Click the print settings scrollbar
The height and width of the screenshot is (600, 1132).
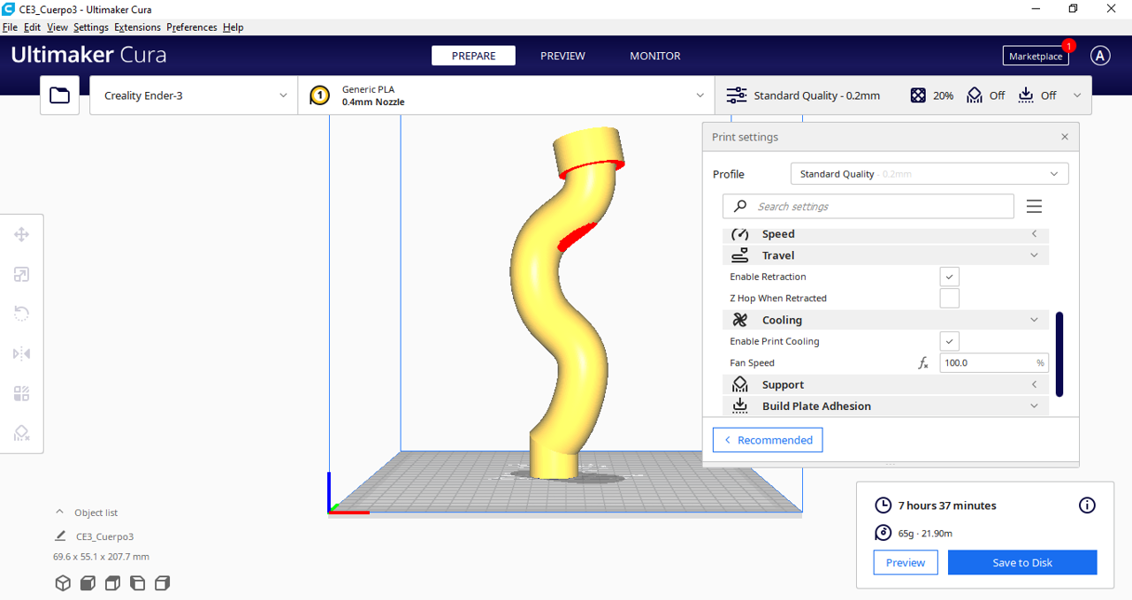[1059, 353]
